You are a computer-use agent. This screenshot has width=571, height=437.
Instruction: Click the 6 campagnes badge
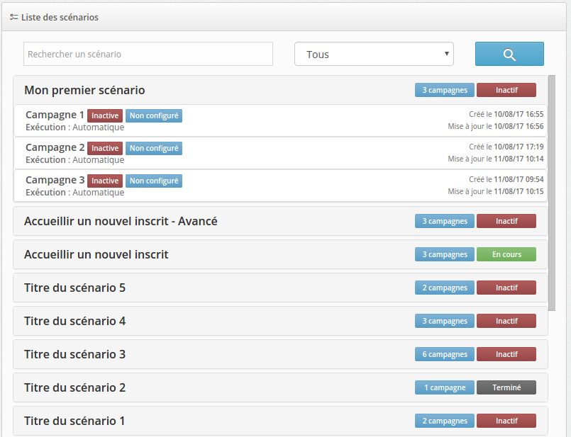(x=445, y=354)
